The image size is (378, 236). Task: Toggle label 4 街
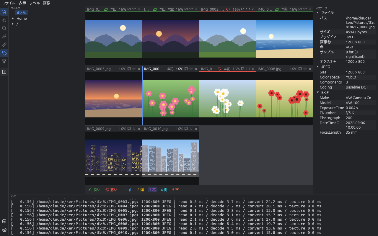164,190
